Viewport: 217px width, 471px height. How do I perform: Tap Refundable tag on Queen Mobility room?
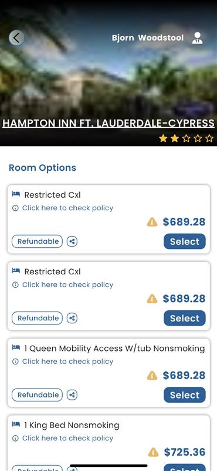(x=37, y=394)
